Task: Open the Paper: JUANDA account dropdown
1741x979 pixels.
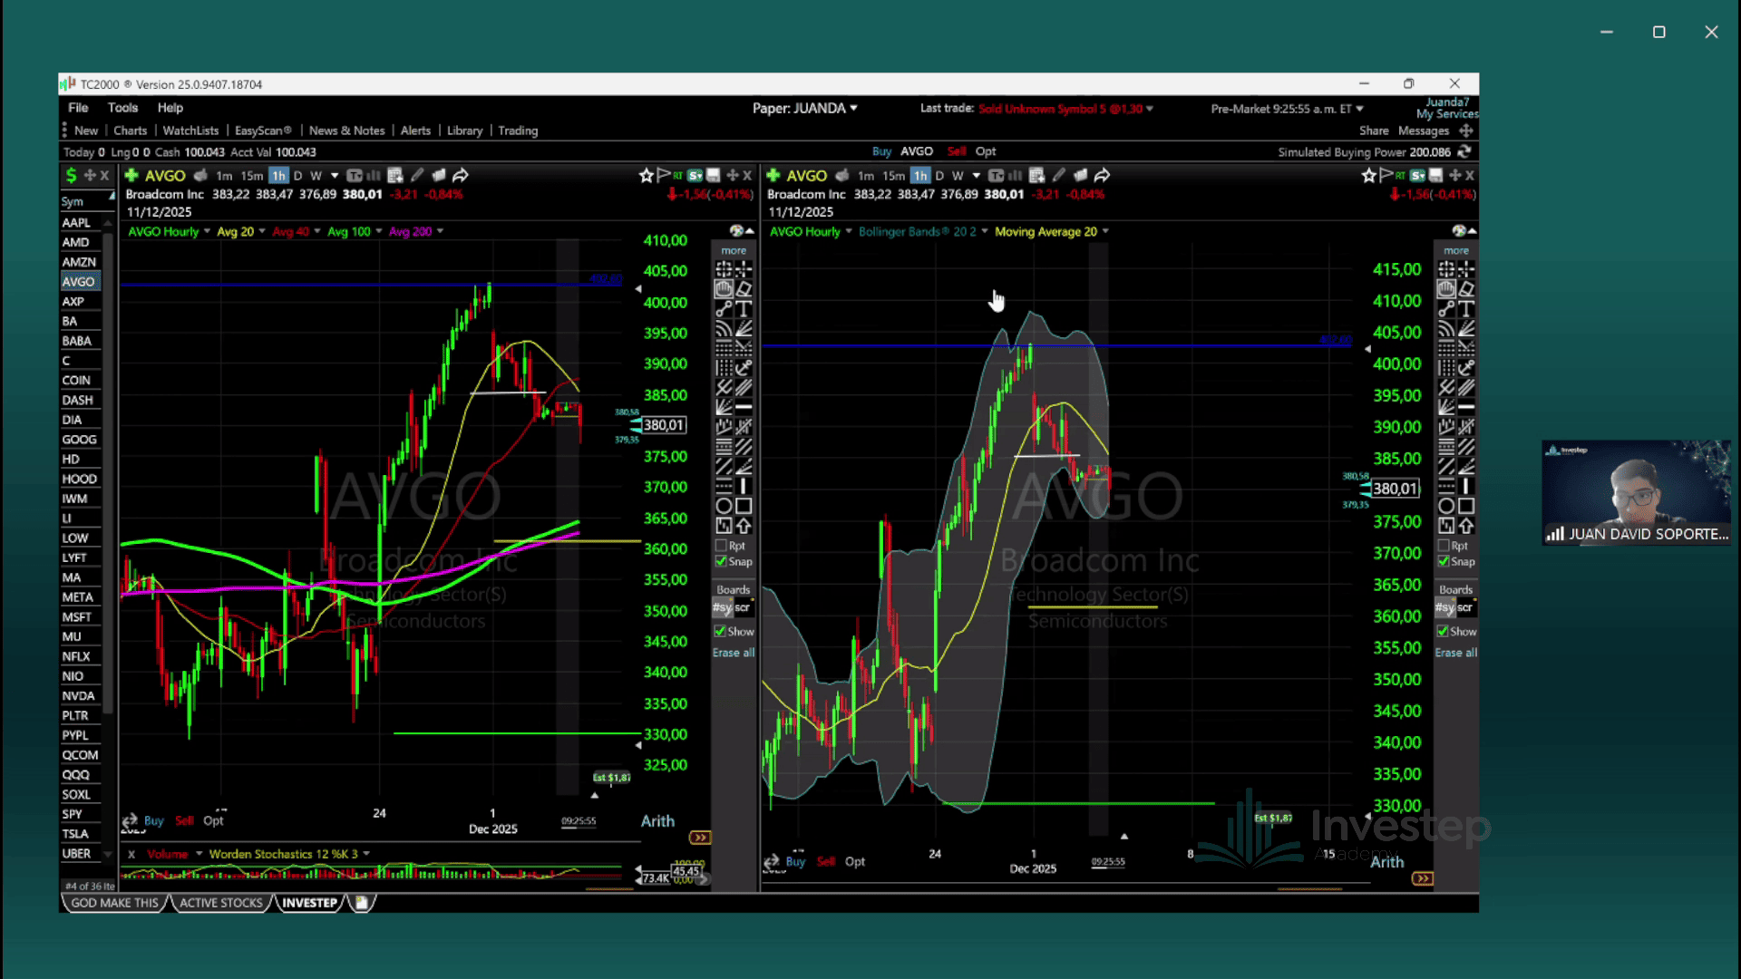Action: point(804,108)
